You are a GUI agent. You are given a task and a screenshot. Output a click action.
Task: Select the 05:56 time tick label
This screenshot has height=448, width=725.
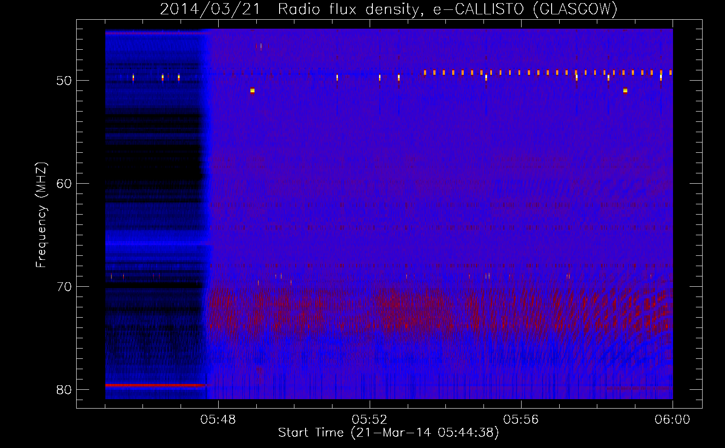coord(521,420)
